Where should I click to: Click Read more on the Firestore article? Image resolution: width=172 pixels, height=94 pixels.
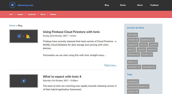pos(111,65)
